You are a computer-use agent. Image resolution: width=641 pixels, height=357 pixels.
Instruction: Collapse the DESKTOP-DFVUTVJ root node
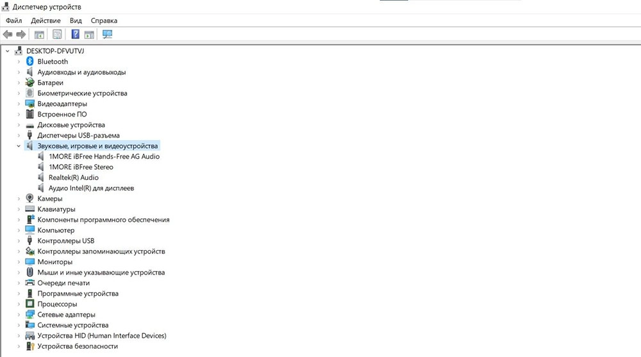[x=7, y=51]
